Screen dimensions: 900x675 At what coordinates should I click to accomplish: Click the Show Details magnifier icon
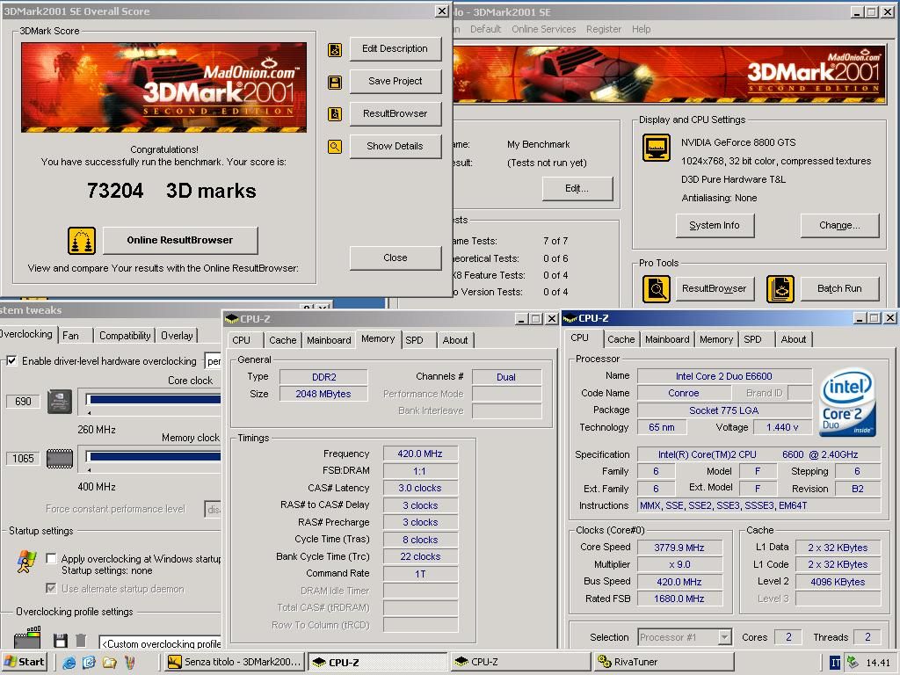(335, 147)
